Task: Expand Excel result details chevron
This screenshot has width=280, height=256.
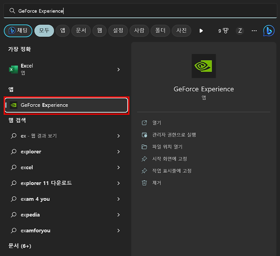Action: tap(118, 69)
